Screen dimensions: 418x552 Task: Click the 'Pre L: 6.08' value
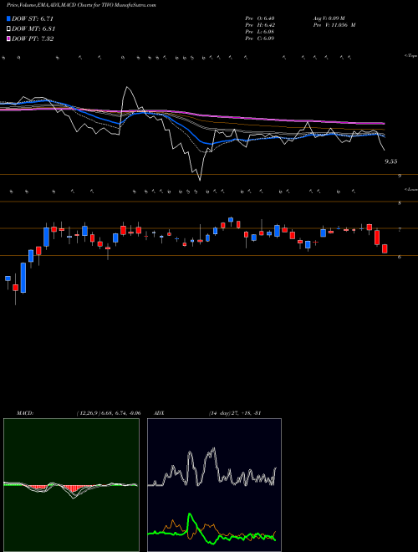[x=260, y=32]
